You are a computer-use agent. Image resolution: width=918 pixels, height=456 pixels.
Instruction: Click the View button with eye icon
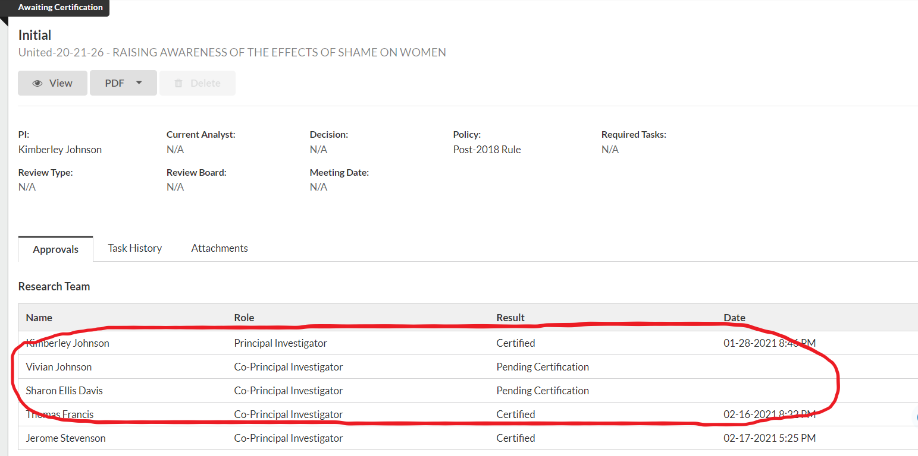(x=52, y=83)
